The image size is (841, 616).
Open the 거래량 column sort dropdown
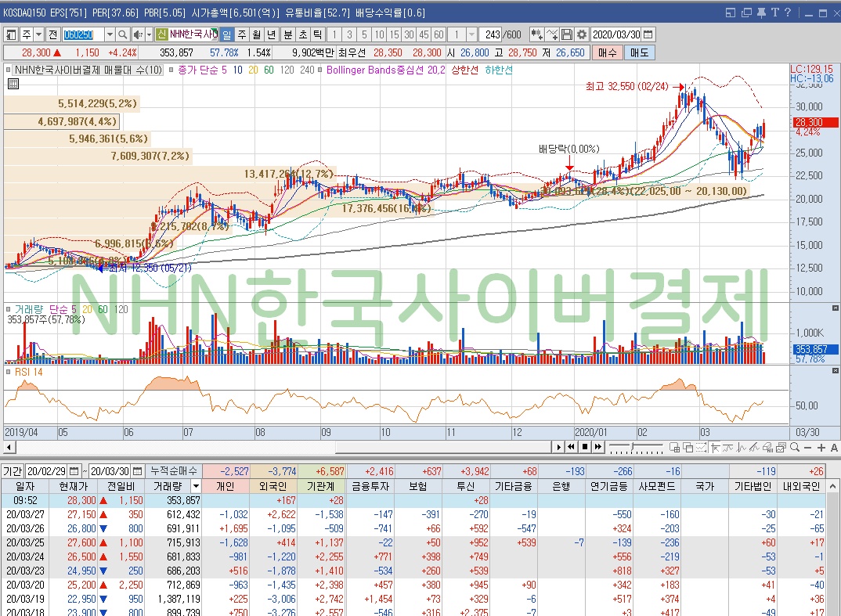tap(197, 486)
